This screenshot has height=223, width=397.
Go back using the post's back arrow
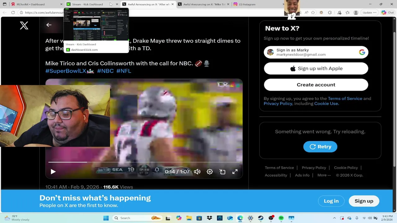(x=49, y=25)
